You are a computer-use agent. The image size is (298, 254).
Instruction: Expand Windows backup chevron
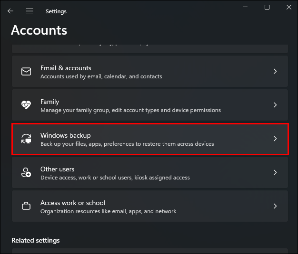(275, 139)
